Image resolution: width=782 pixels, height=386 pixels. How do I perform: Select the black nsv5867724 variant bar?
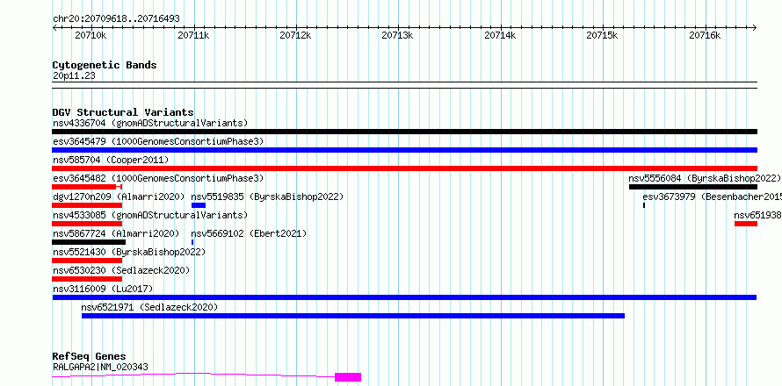[89, 242]
